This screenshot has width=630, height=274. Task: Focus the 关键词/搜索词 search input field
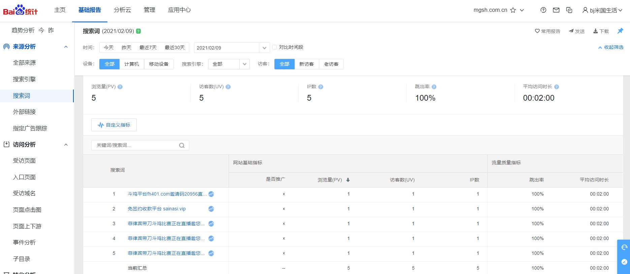tap(137, 145)
